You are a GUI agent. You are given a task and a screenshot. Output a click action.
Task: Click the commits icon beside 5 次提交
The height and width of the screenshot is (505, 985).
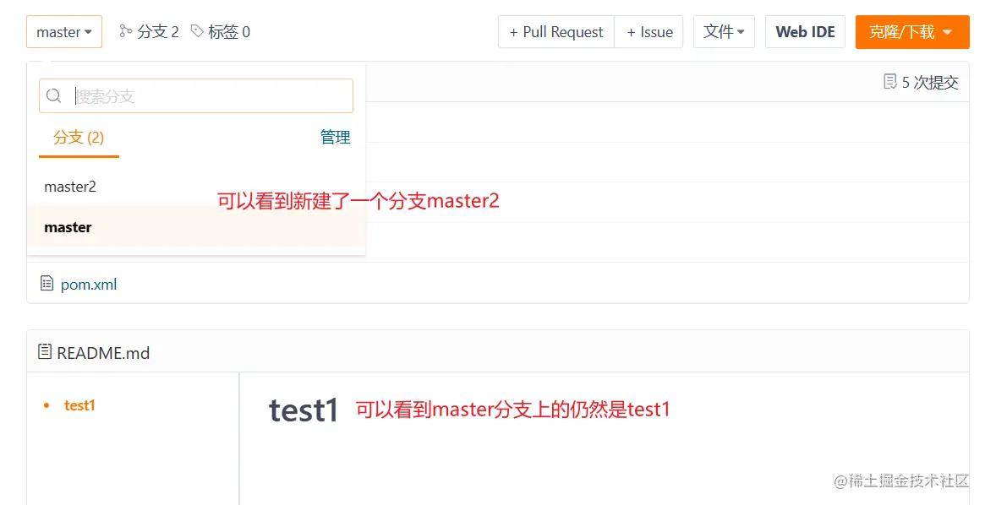(x=890, y=82)
